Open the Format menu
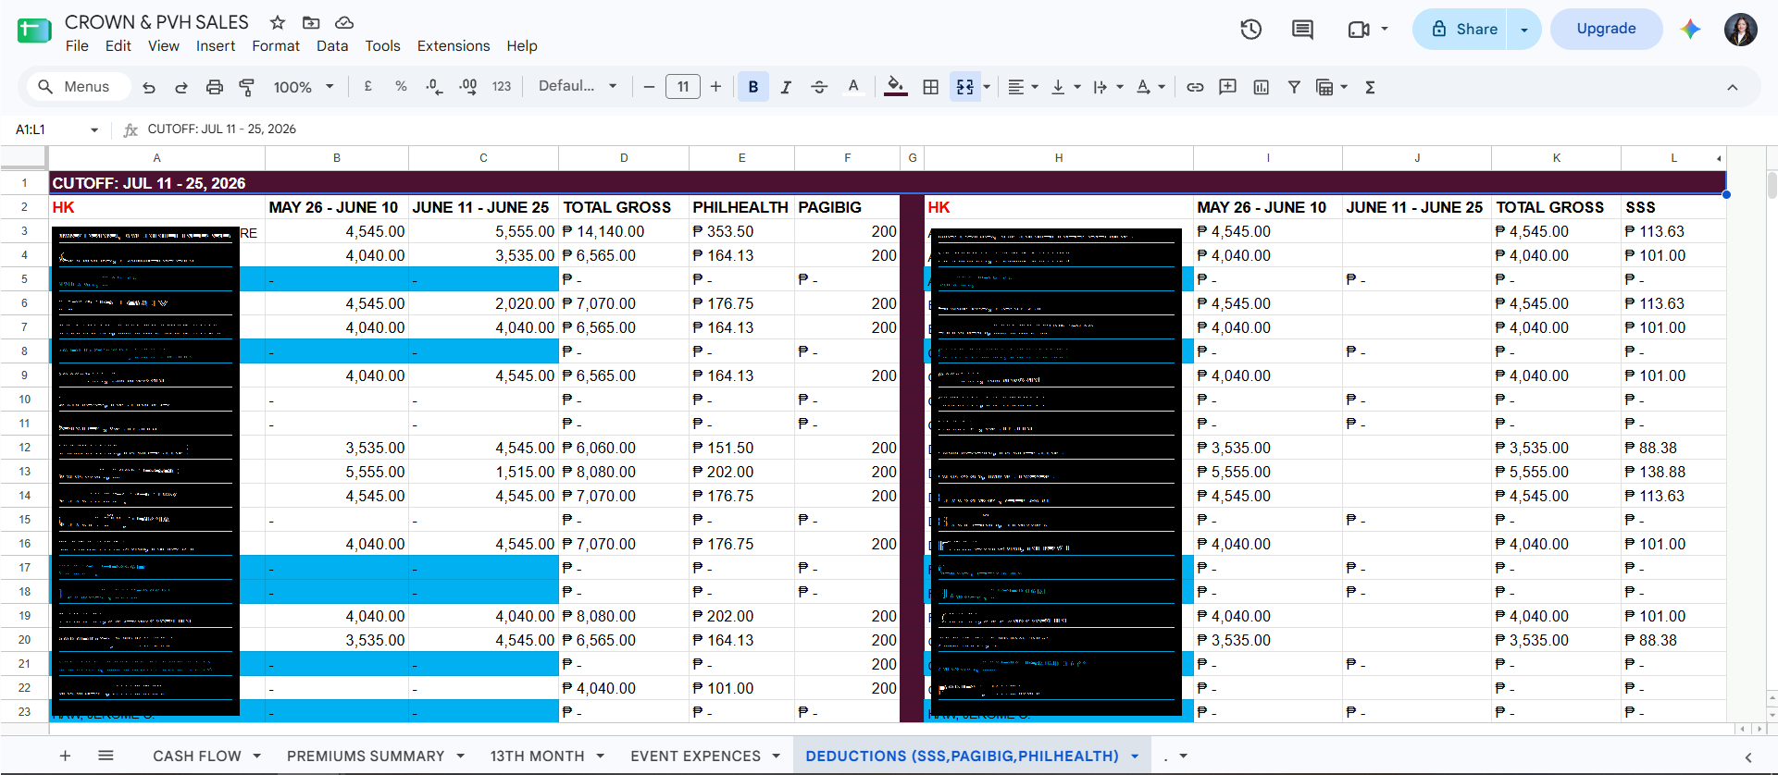Viewport: 1778px width, 775px height. click(x=276, y=46)
